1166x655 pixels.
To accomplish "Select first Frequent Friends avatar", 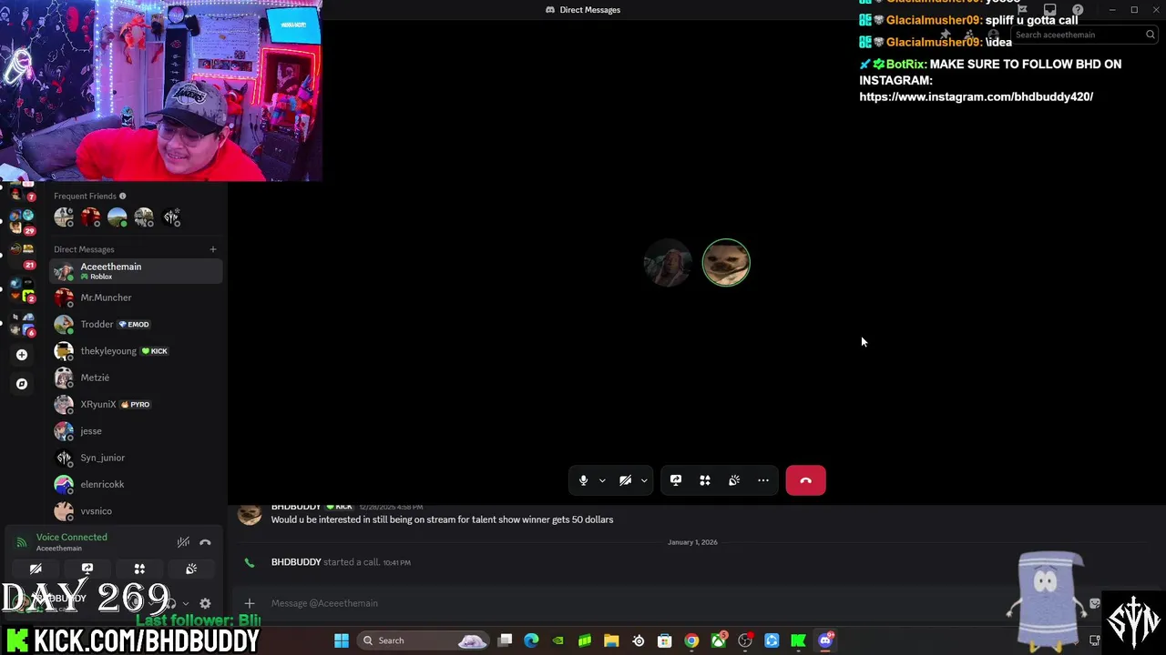I will pyautogui.click(x=64, y=217).
